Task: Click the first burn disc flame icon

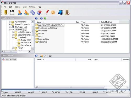Action: (20, 12)
